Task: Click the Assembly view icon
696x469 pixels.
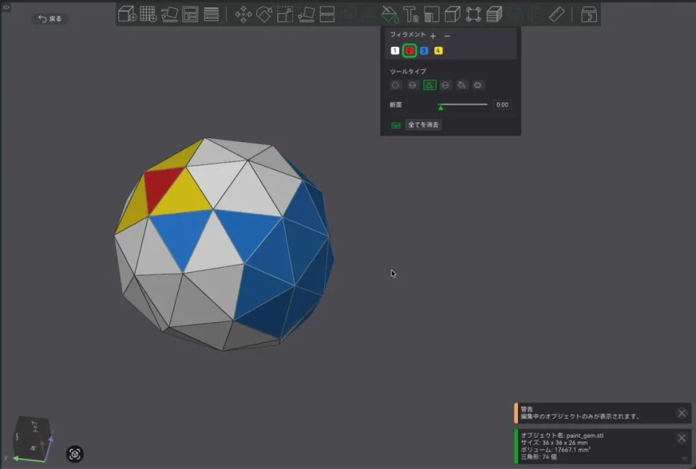Action: 589,15
